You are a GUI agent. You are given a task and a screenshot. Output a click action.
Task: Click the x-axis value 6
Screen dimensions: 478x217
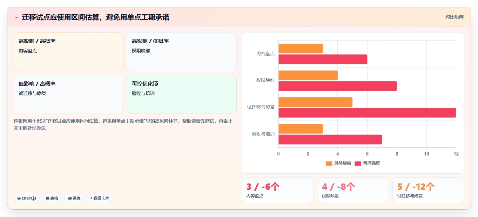[367, 154]
